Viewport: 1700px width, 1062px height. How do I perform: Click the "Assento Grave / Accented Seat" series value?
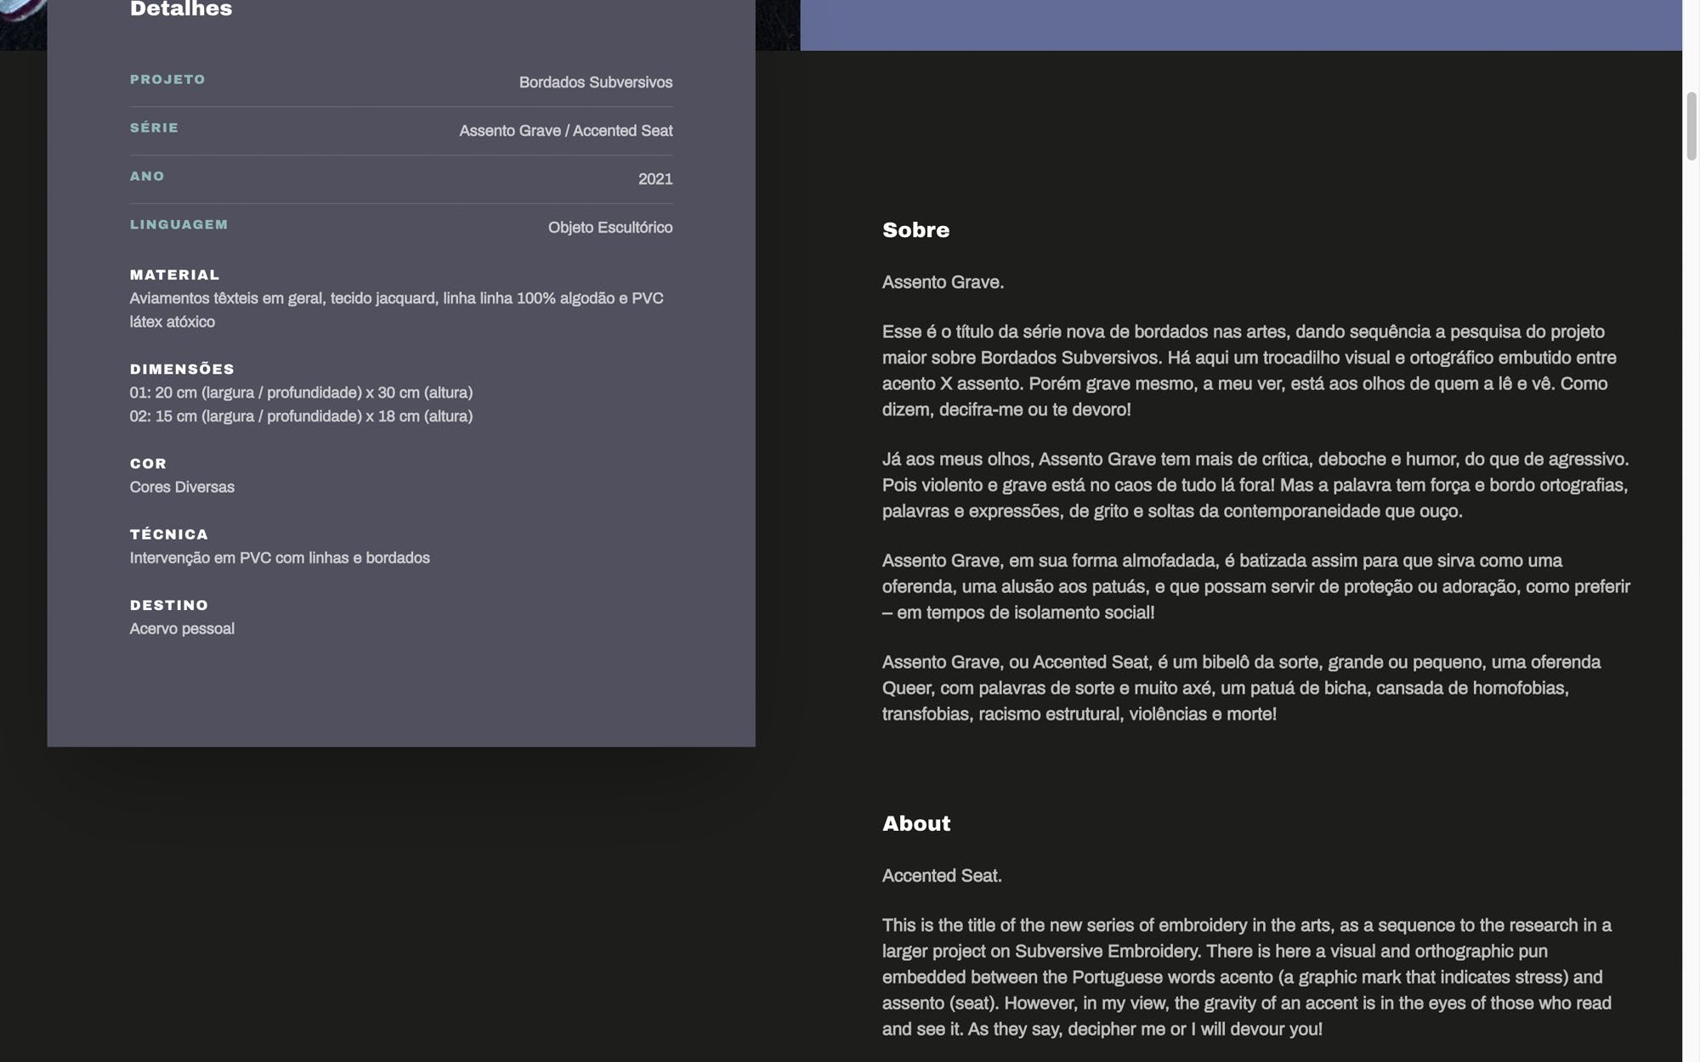(565, 131)
